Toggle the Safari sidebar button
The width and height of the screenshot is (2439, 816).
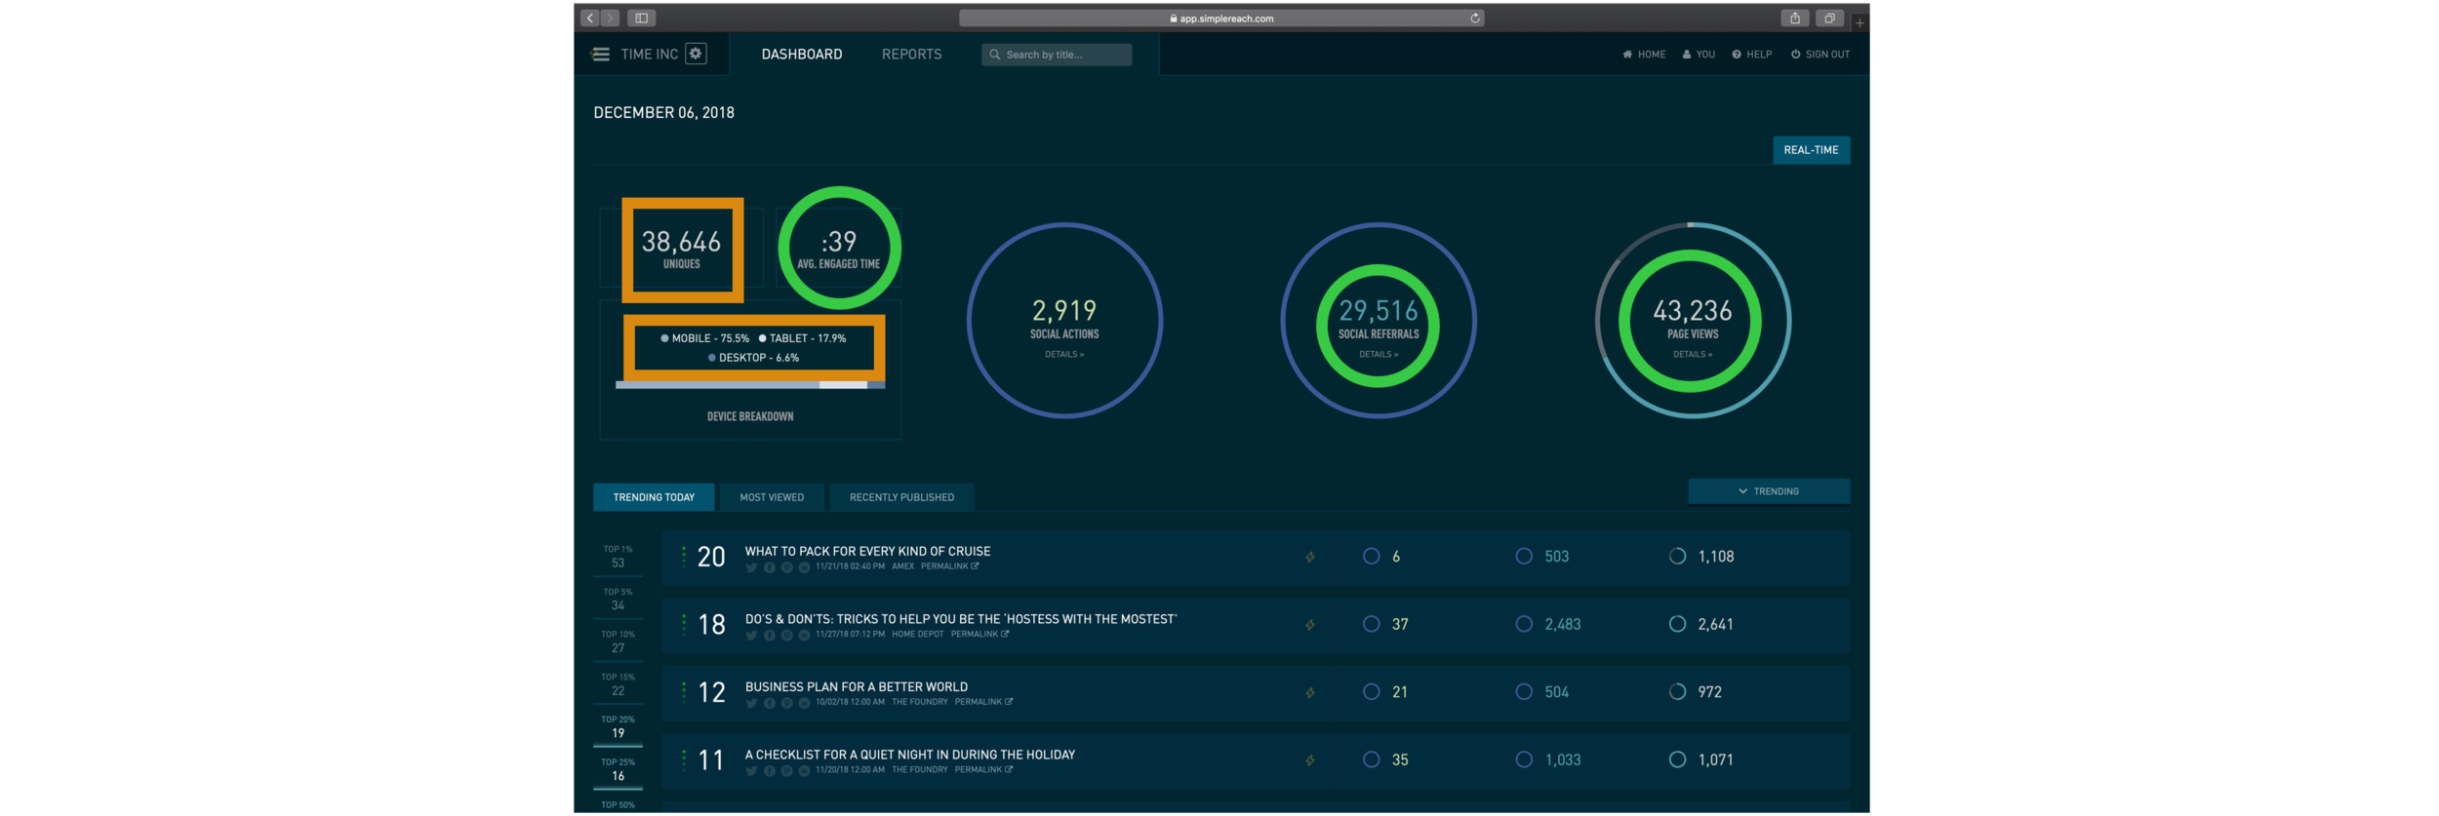[x=642, y=18]
